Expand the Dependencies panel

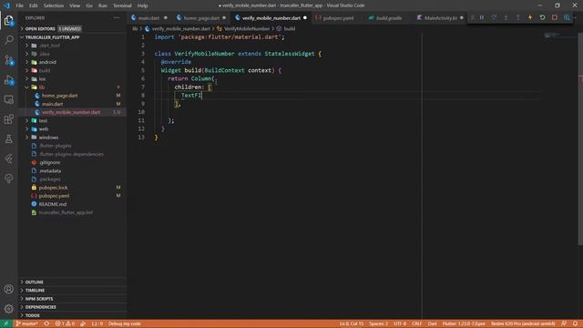pyautogui.click(x=73, y=307)
